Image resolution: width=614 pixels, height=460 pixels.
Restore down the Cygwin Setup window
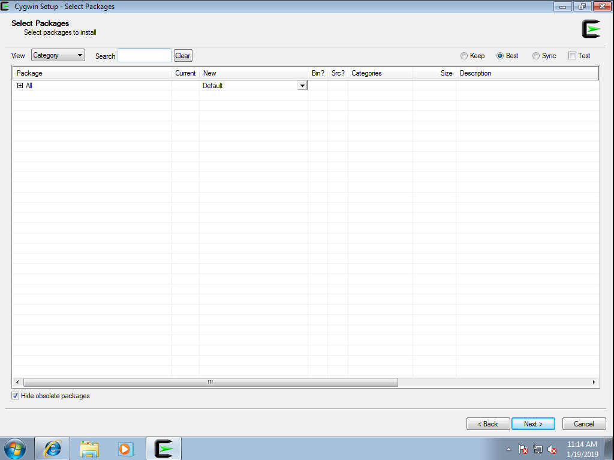[582, 6]
